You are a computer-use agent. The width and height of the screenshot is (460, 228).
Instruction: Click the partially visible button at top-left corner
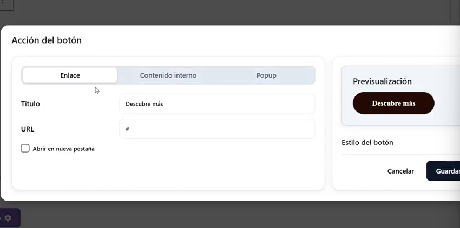(x=6, y=5)
